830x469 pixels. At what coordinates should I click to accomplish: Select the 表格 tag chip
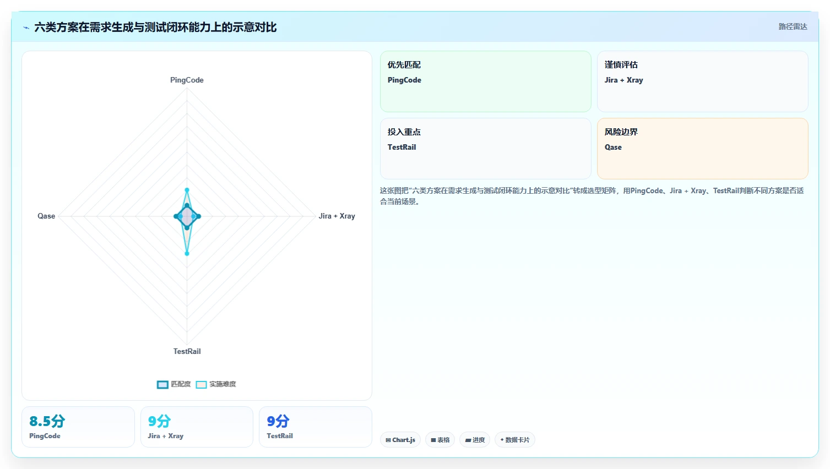440,440
